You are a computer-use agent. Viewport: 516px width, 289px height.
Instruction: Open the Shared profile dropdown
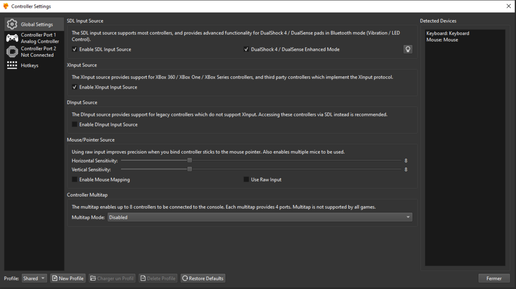[35, 278]
